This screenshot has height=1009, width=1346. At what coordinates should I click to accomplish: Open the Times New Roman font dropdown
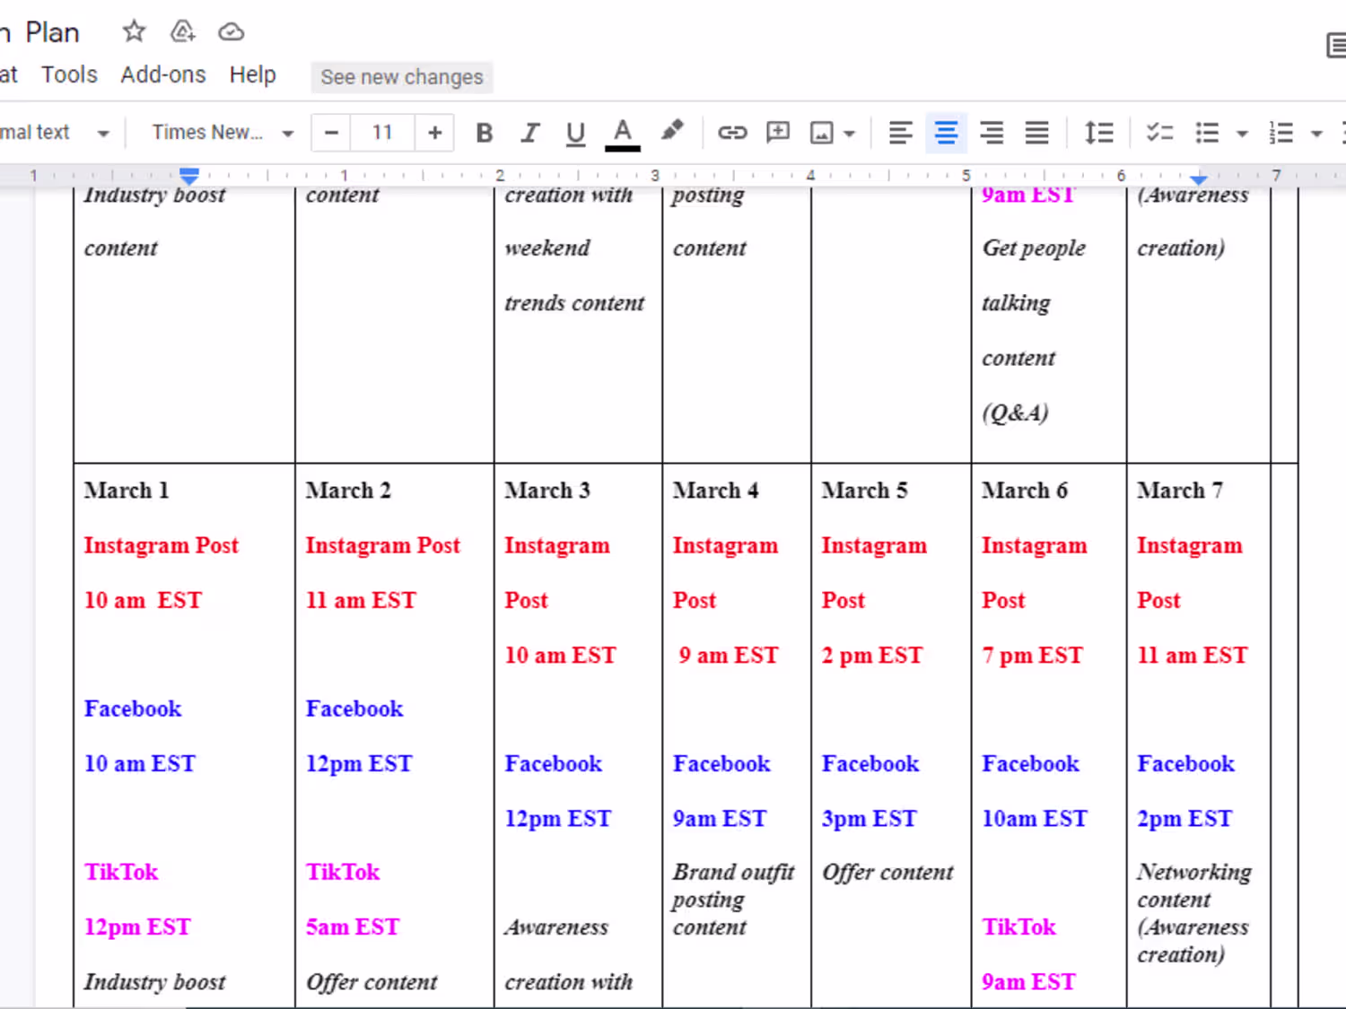223,133
